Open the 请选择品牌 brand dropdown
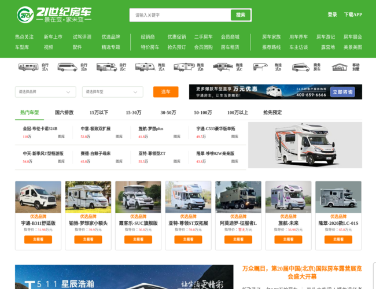This screenshot has height=289, width=376. click(46, 92)
